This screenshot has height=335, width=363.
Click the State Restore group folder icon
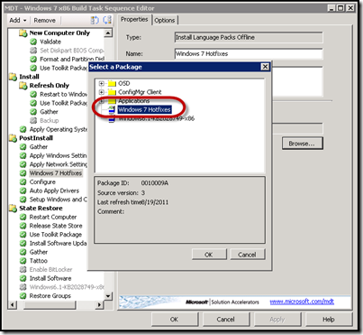pyautogui.click(x=13, y=209)
